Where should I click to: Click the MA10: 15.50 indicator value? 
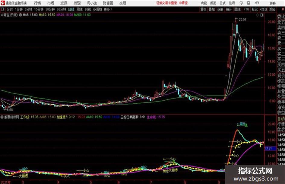coord(47,15)
